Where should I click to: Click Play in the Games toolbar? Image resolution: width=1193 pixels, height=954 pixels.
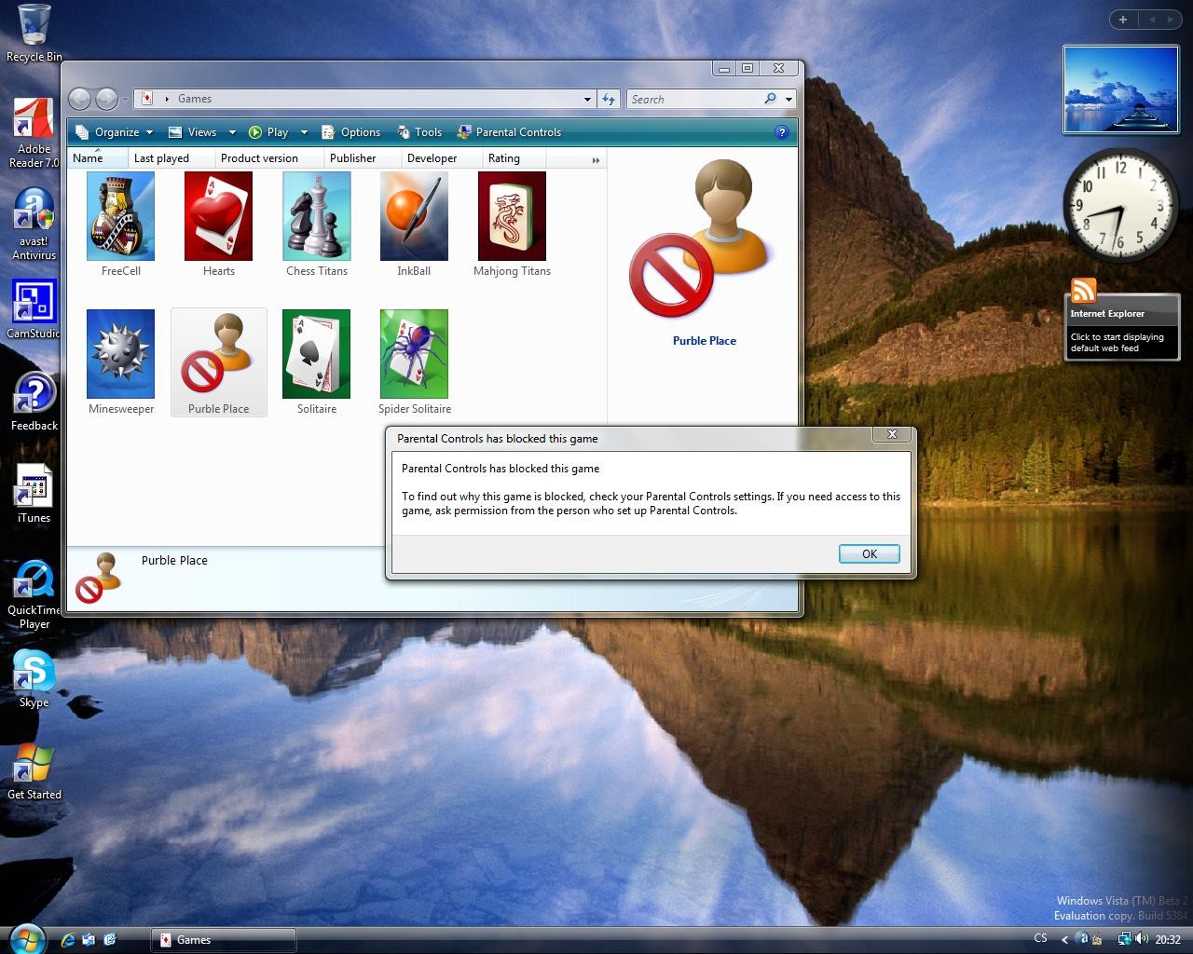click(x=268, y=132)
